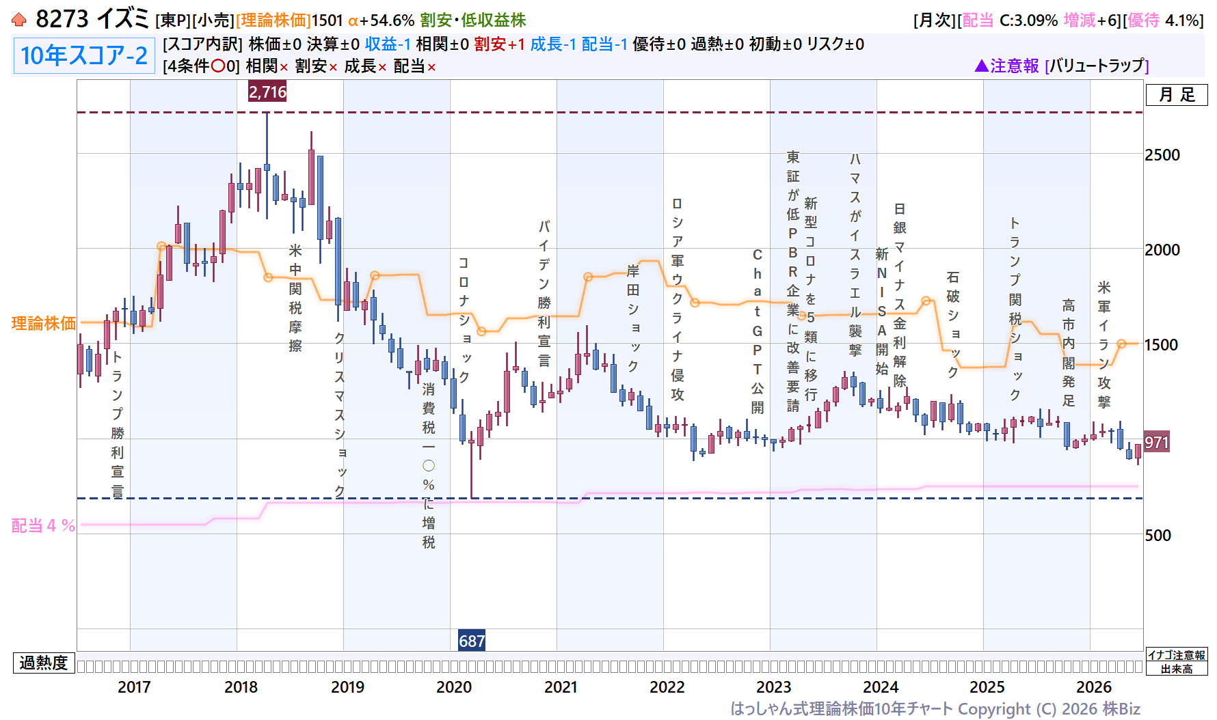This screenshot has height=720, width=1217.
Task: Select the 初動±0 score item
Action: 775,44
